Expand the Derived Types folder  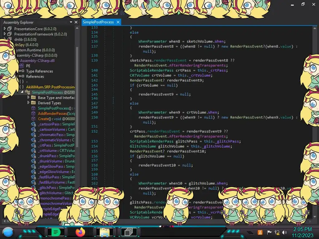tap(28, 103)
